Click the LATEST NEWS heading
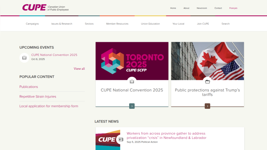Screen dimensions: 267x150 tap(106, 122)
